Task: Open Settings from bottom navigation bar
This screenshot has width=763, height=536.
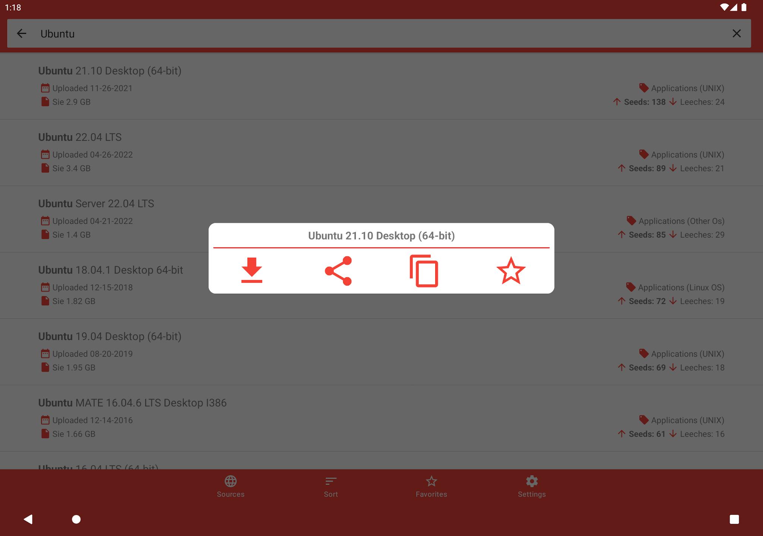Action: (531, 486)
